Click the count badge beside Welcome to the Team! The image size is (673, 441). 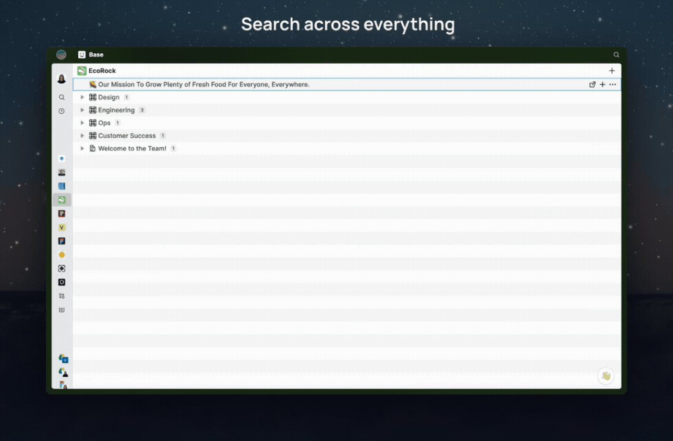tap(174, 149)
